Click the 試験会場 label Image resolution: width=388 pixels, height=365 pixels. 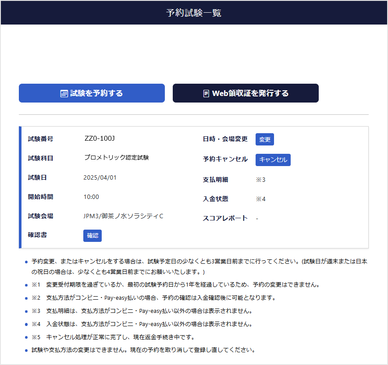41,216
